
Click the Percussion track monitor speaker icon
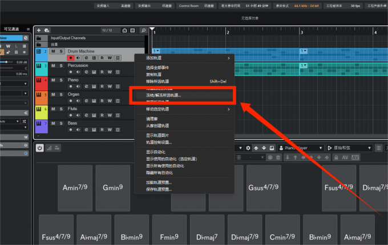coord(78,72)
